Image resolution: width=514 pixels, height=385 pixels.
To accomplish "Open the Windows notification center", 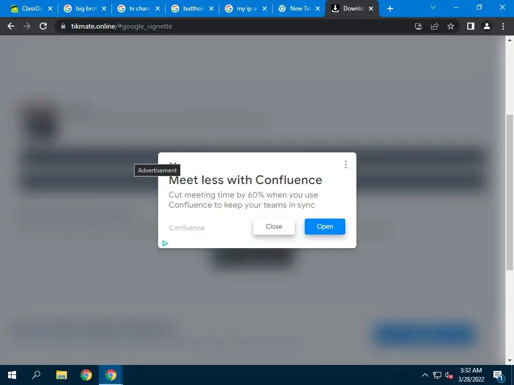I will tap(498, 375).
